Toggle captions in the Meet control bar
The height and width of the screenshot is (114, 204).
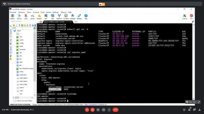point(98,110)
